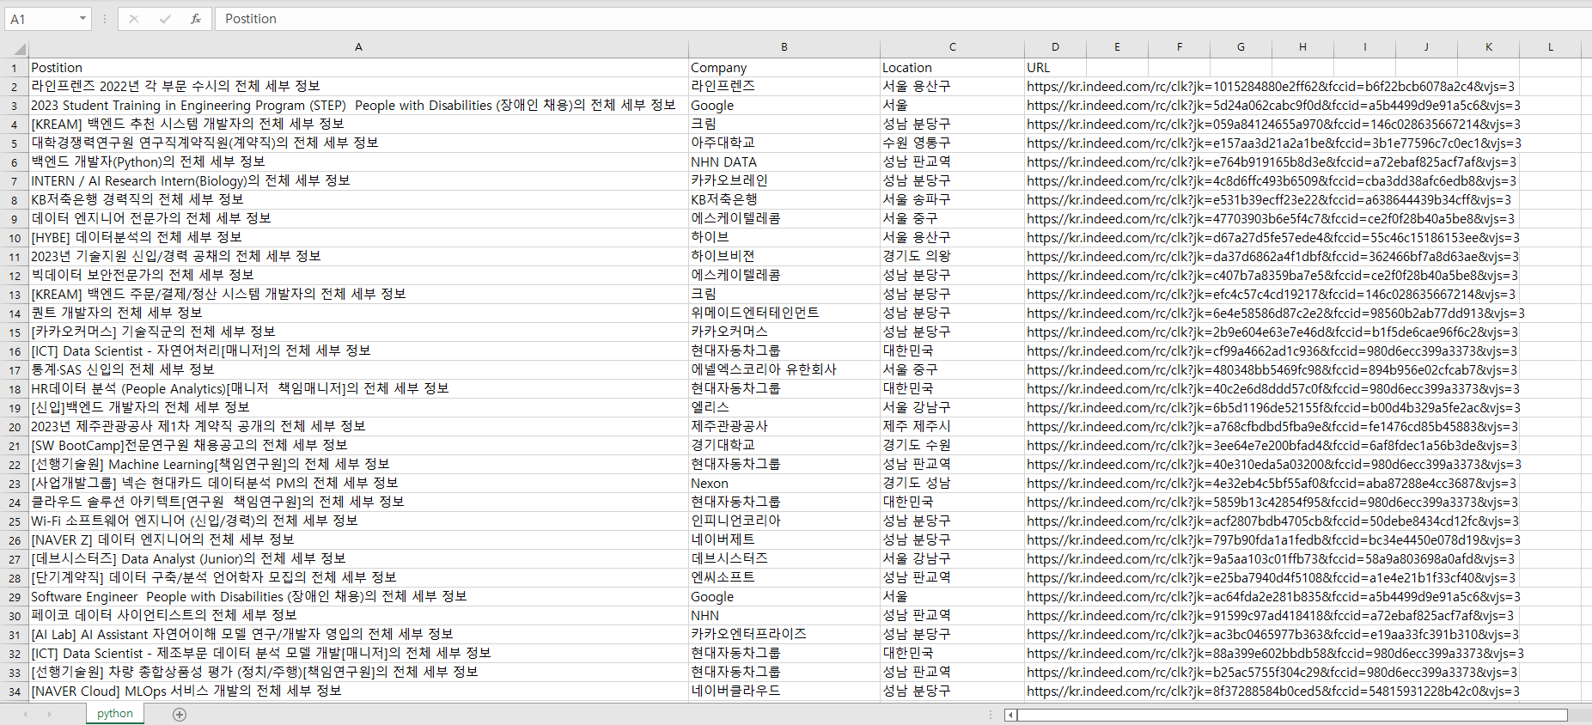Select cell '2023 Student Training in Engineering Program' row
This screenshot has height=725, width=1592.
point(358,105)
